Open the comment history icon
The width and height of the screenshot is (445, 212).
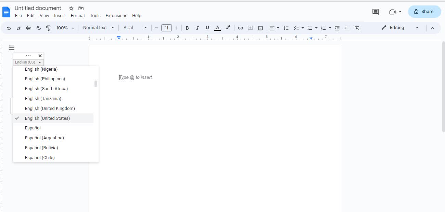(376, 12)
